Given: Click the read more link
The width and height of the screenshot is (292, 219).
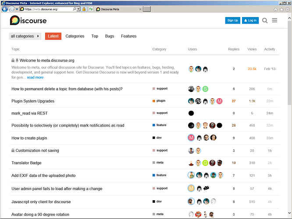Looking at the screenshot, I should tap(36, 78).
